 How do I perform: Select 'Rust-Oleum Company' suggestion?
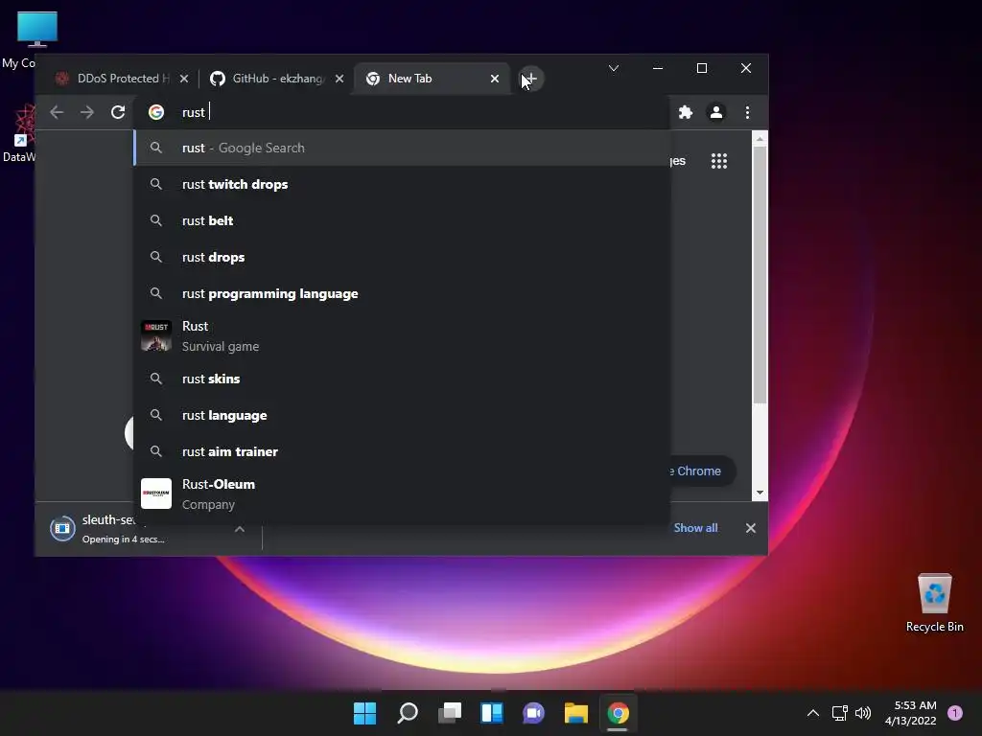tap(402, 494)
